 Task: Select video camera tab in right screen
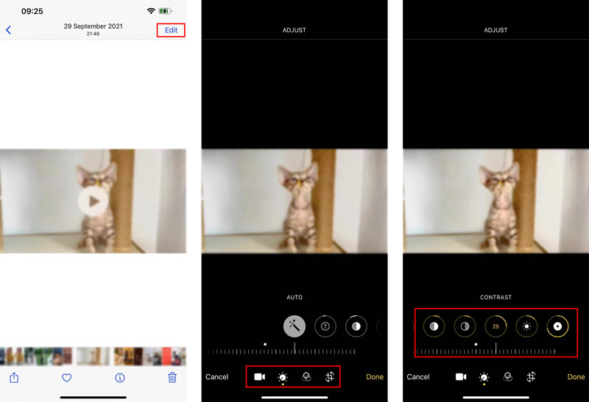pyautogui.click(x=461, y=376)
